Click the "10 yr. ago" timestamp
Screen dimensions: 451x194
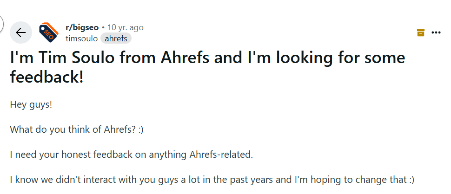(x=126, y=27)
